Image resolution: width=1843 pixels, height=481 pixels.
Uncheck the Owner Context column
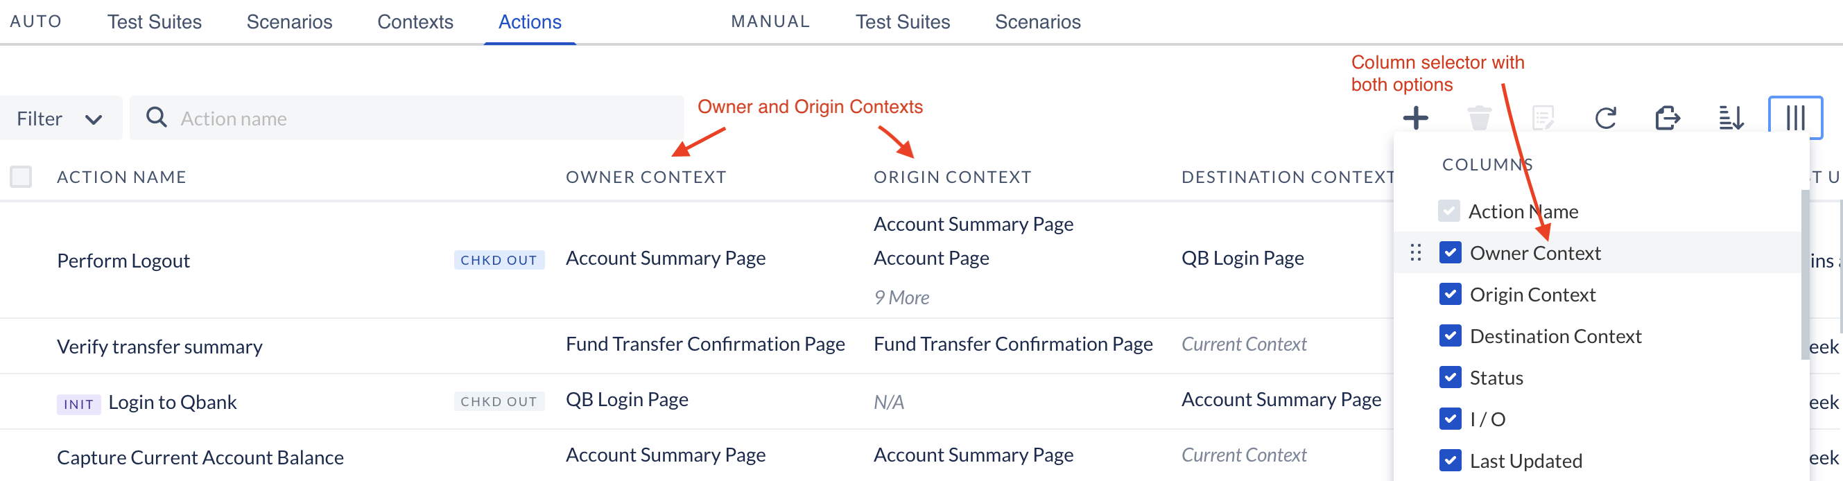pos(1451,252)
